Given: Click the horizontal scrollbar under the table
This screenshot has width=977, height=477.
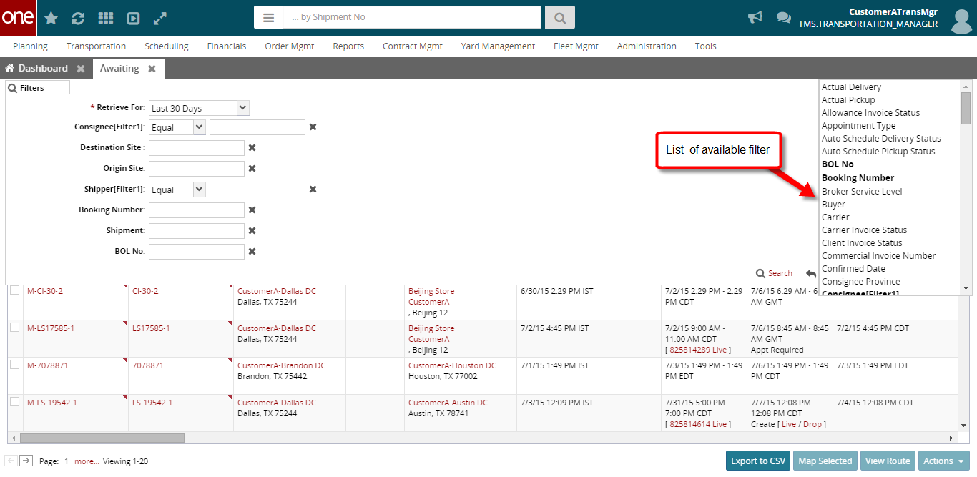Looking at the screenshot, I should (102, 438).
